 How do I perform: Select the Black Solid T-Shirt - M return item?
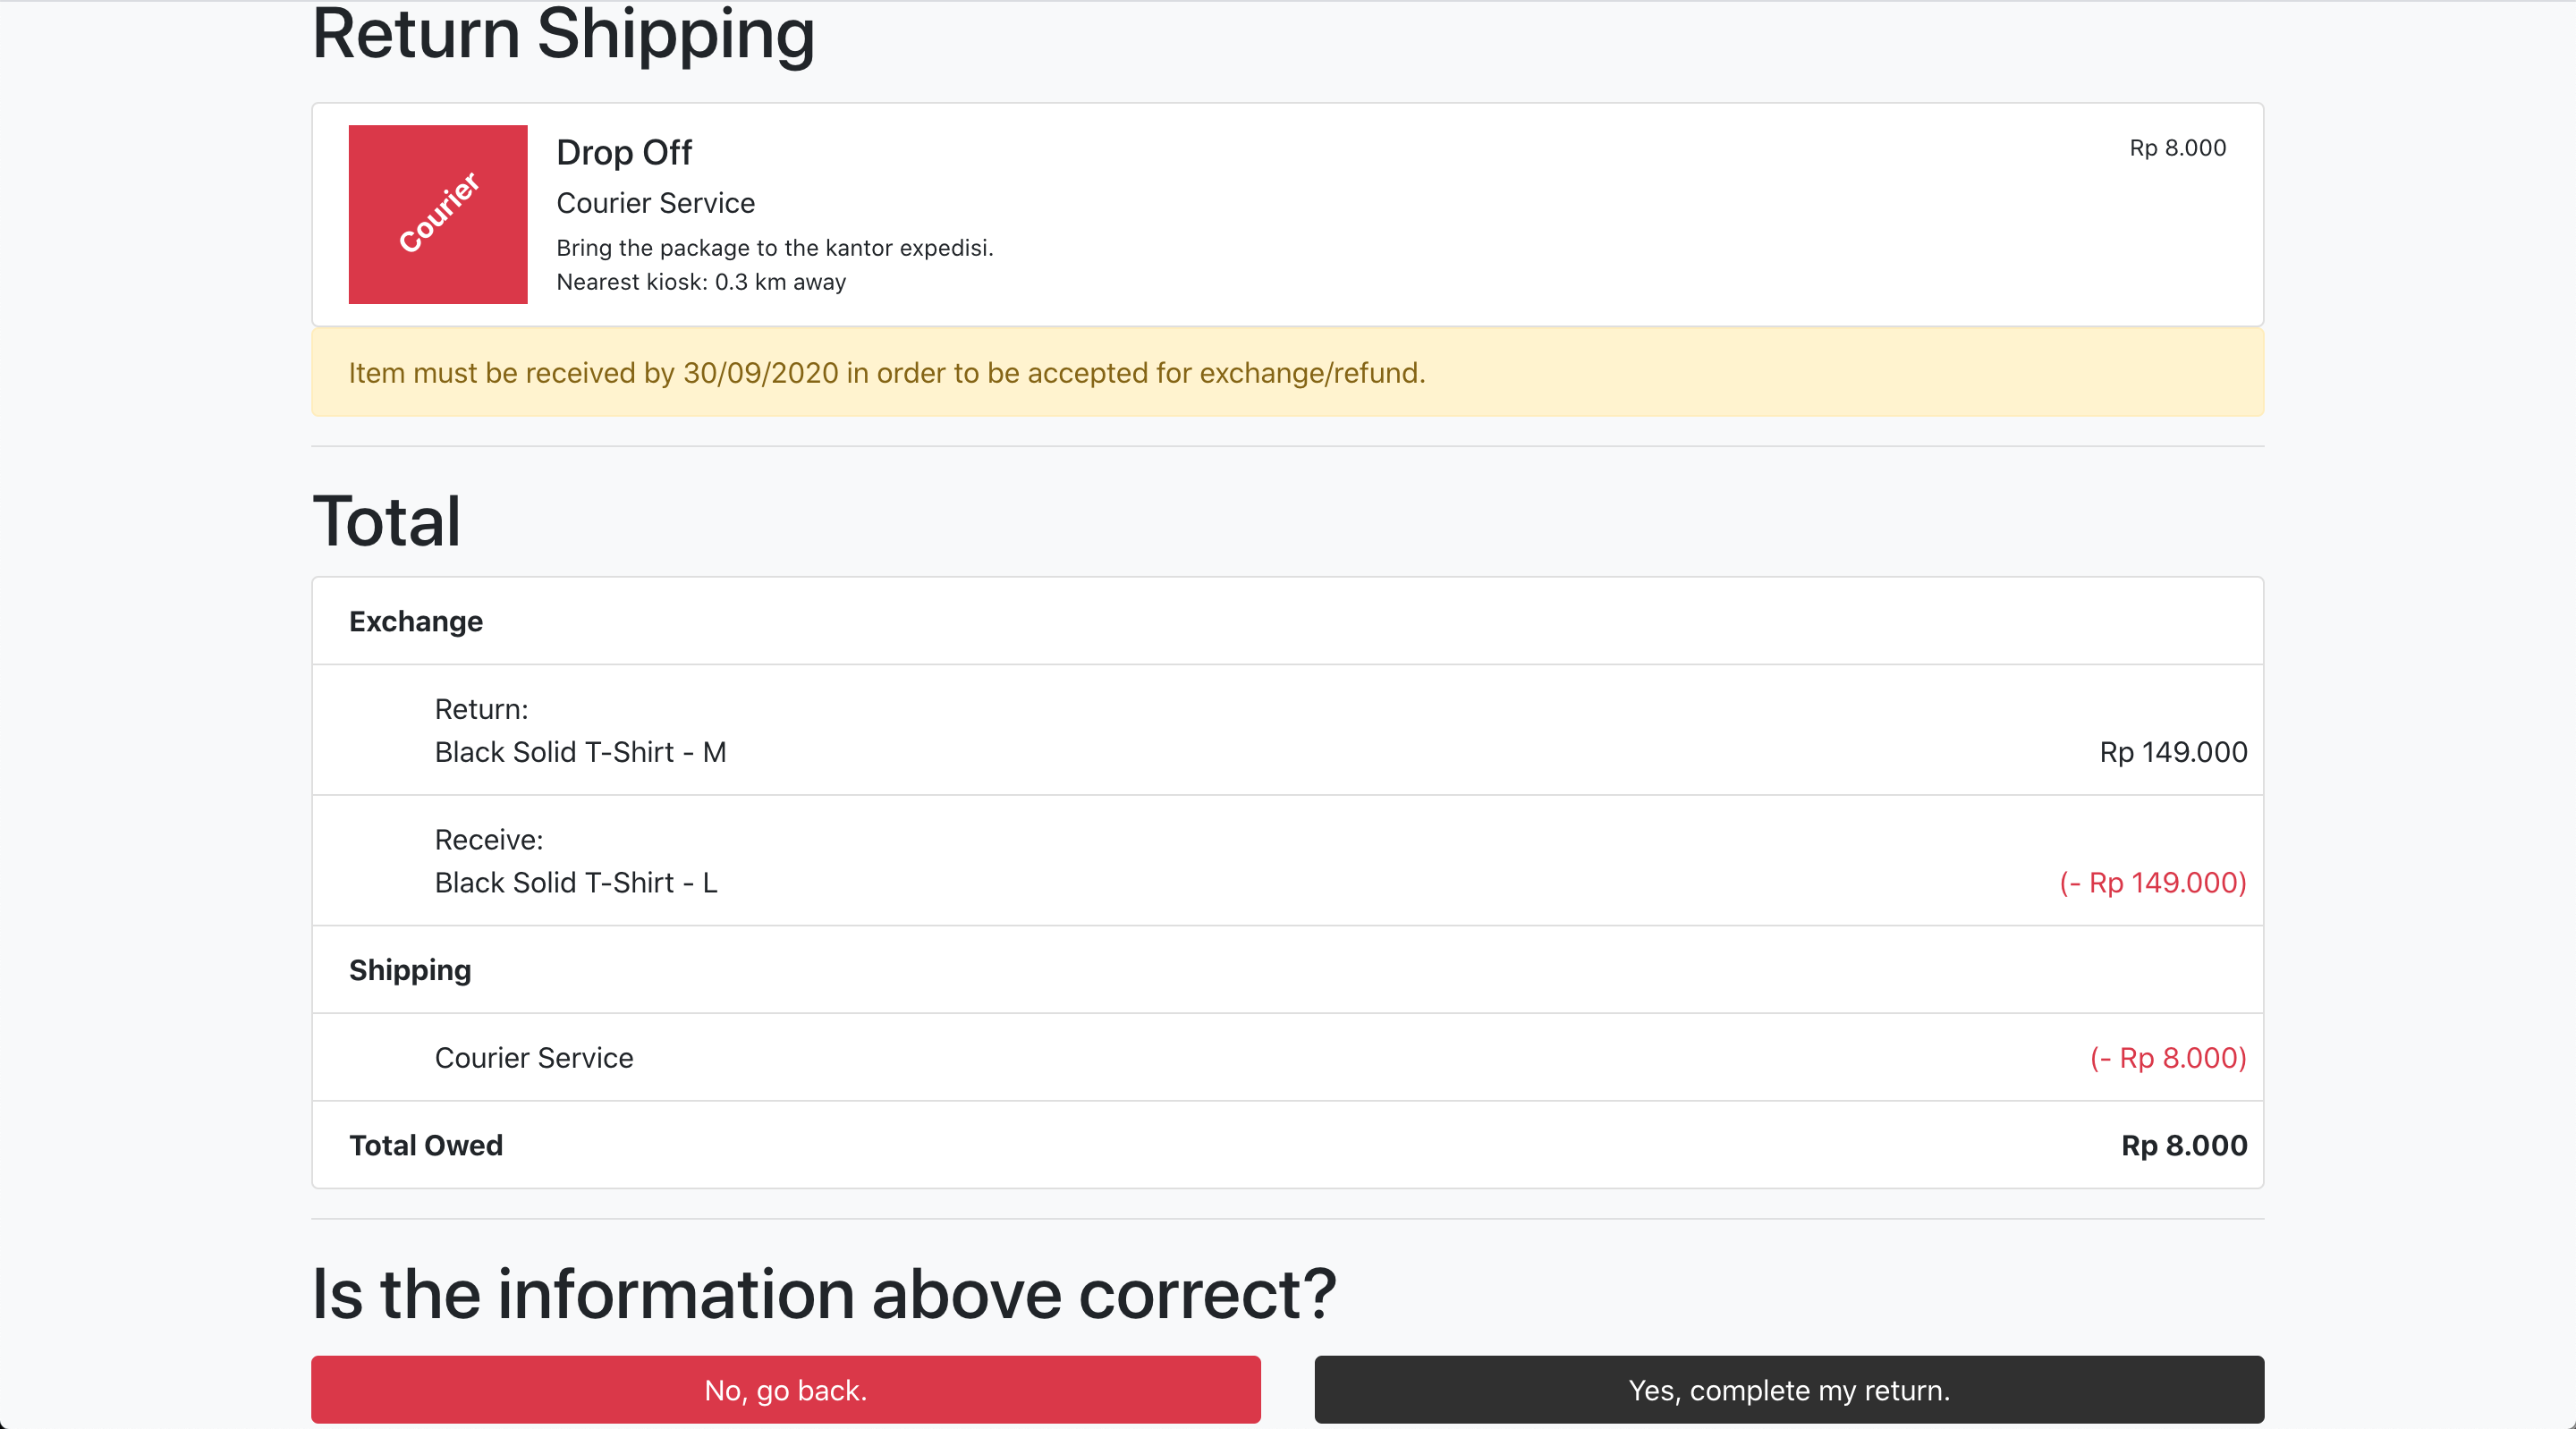coord(580,752)
